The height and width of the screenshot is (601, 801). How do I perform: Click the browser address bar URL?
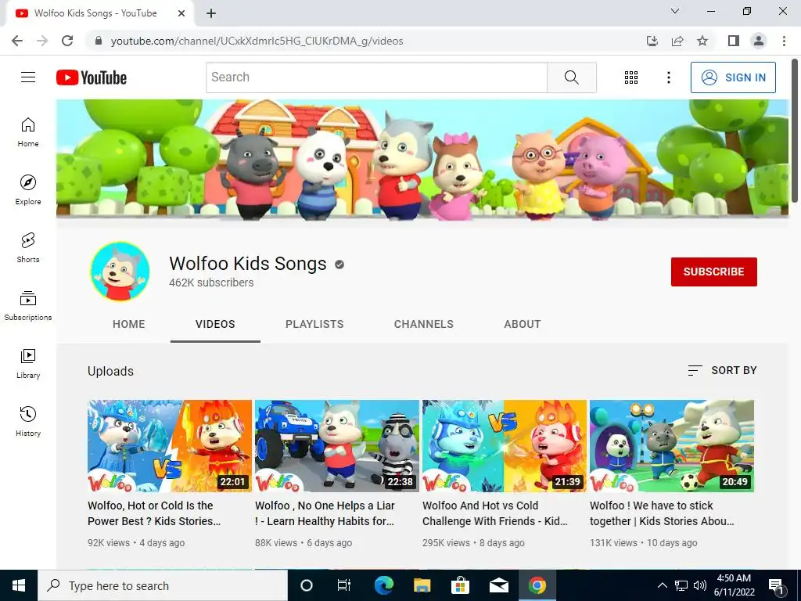[x=257, y=41]
